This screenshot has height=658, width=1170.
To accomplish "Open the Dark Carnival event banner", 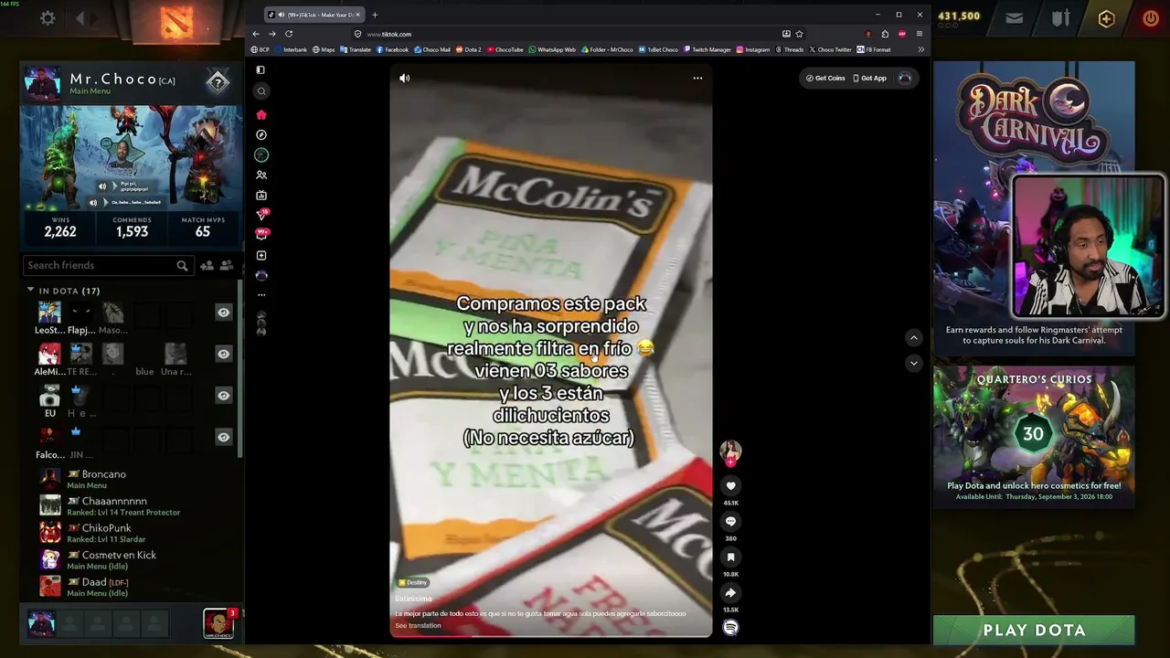I will [x=1034, y=210].
